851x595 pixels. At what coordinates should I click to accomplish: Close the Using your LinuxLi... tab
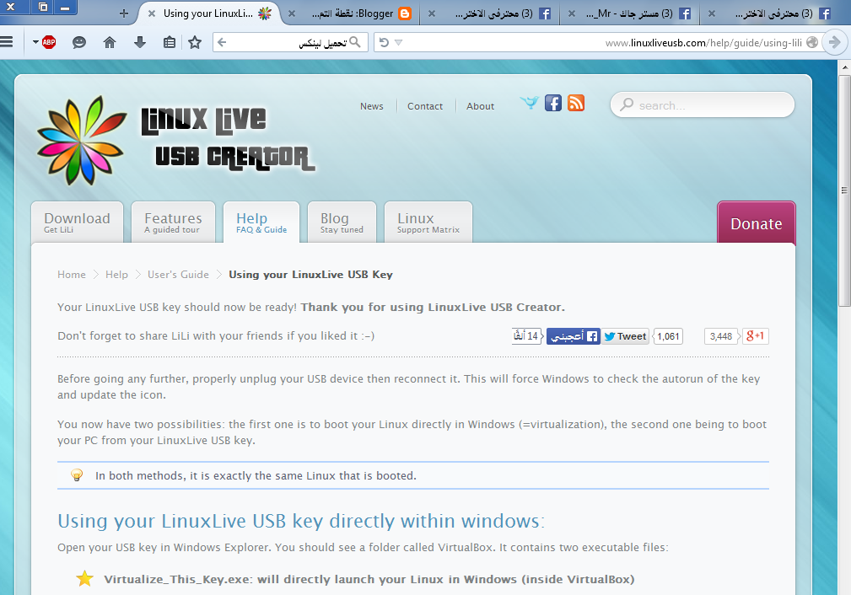tap(152, 13)
